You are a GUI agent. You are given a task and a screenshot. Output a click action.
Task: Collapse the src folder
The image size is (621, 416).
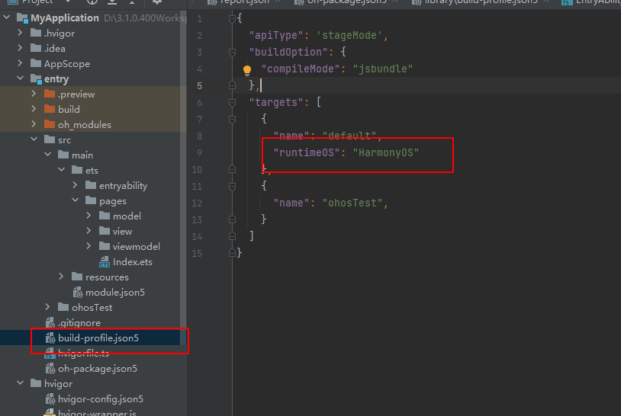click(34, 139)
